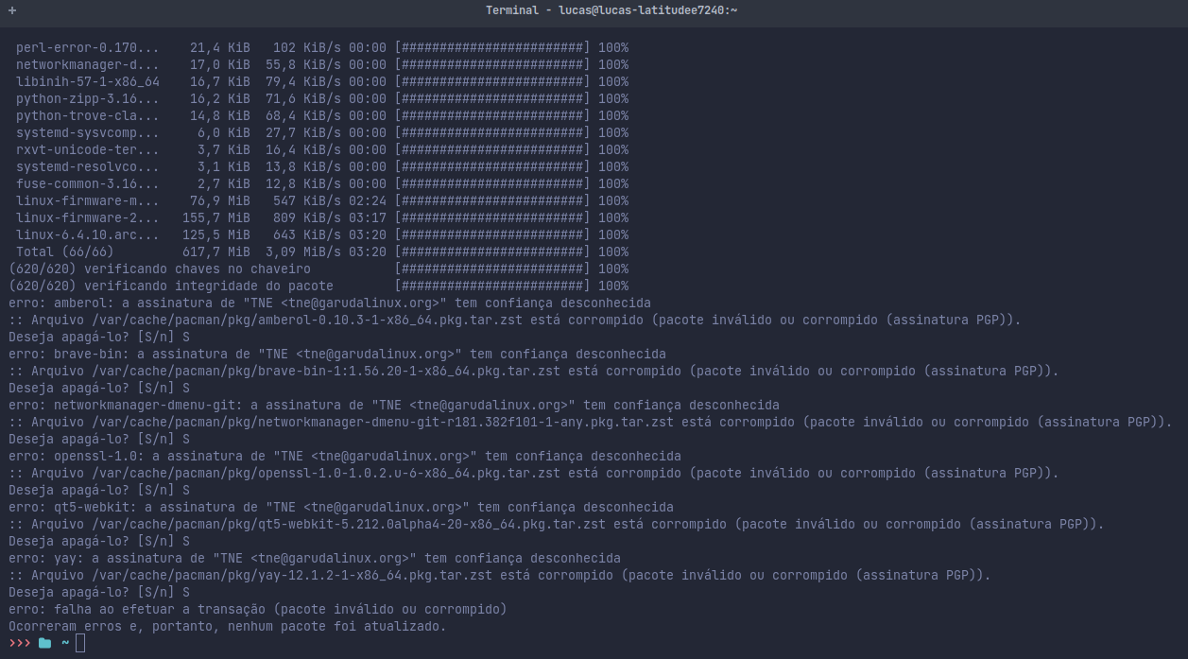
Task: Click the "155,7 MiB" size value
Action: (215, 217)
